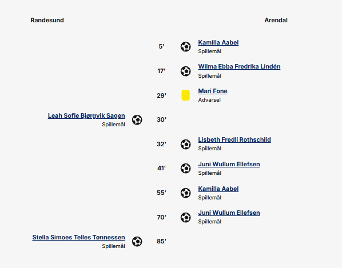Click the Arendal team heading
The width and height of the screenshot is (342, 268).
click(x=276, y=20)
